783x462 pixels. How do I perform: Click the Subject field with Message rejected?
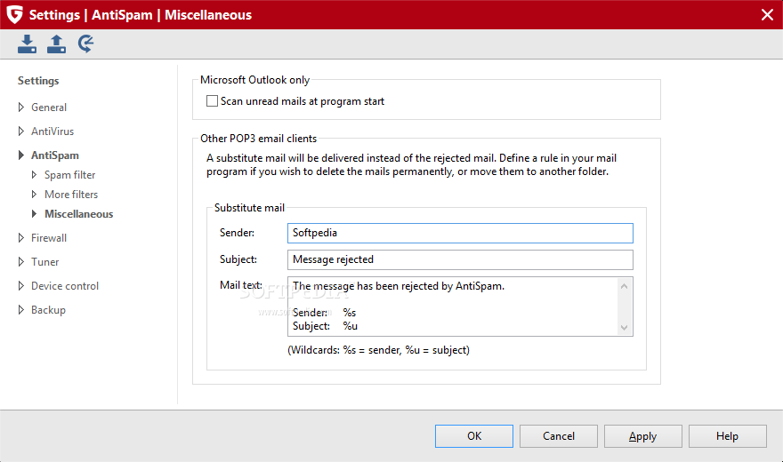(460, 259)
